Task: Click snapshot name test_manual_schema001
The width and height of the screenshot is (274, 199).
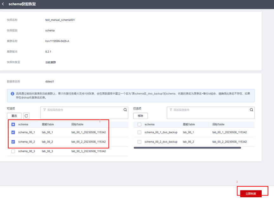Action: click(60, 20)
